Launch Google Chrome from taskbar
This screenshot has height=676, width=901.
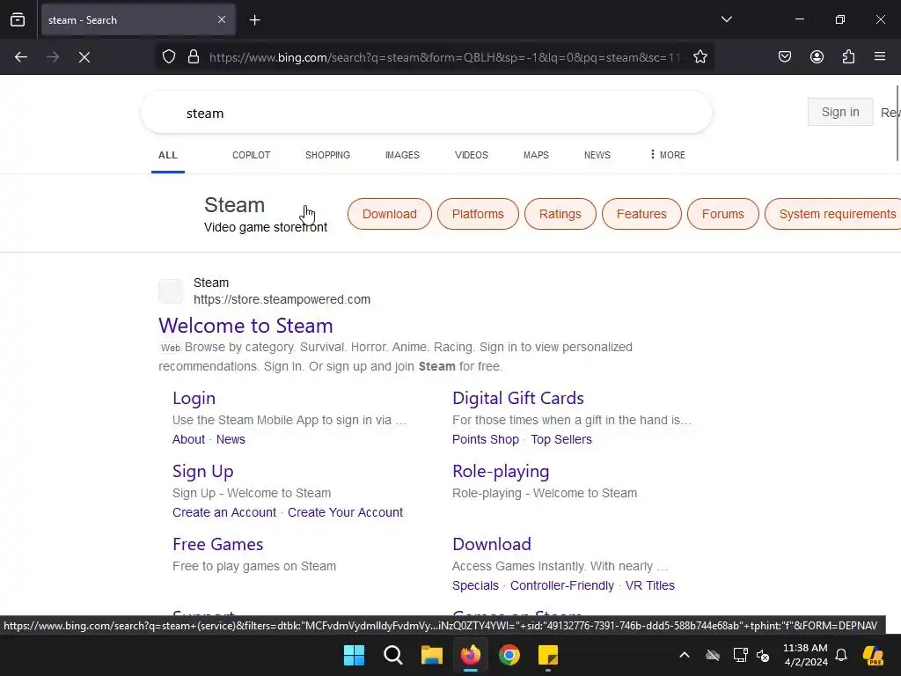pyautogui.click(x=509, y=655)
